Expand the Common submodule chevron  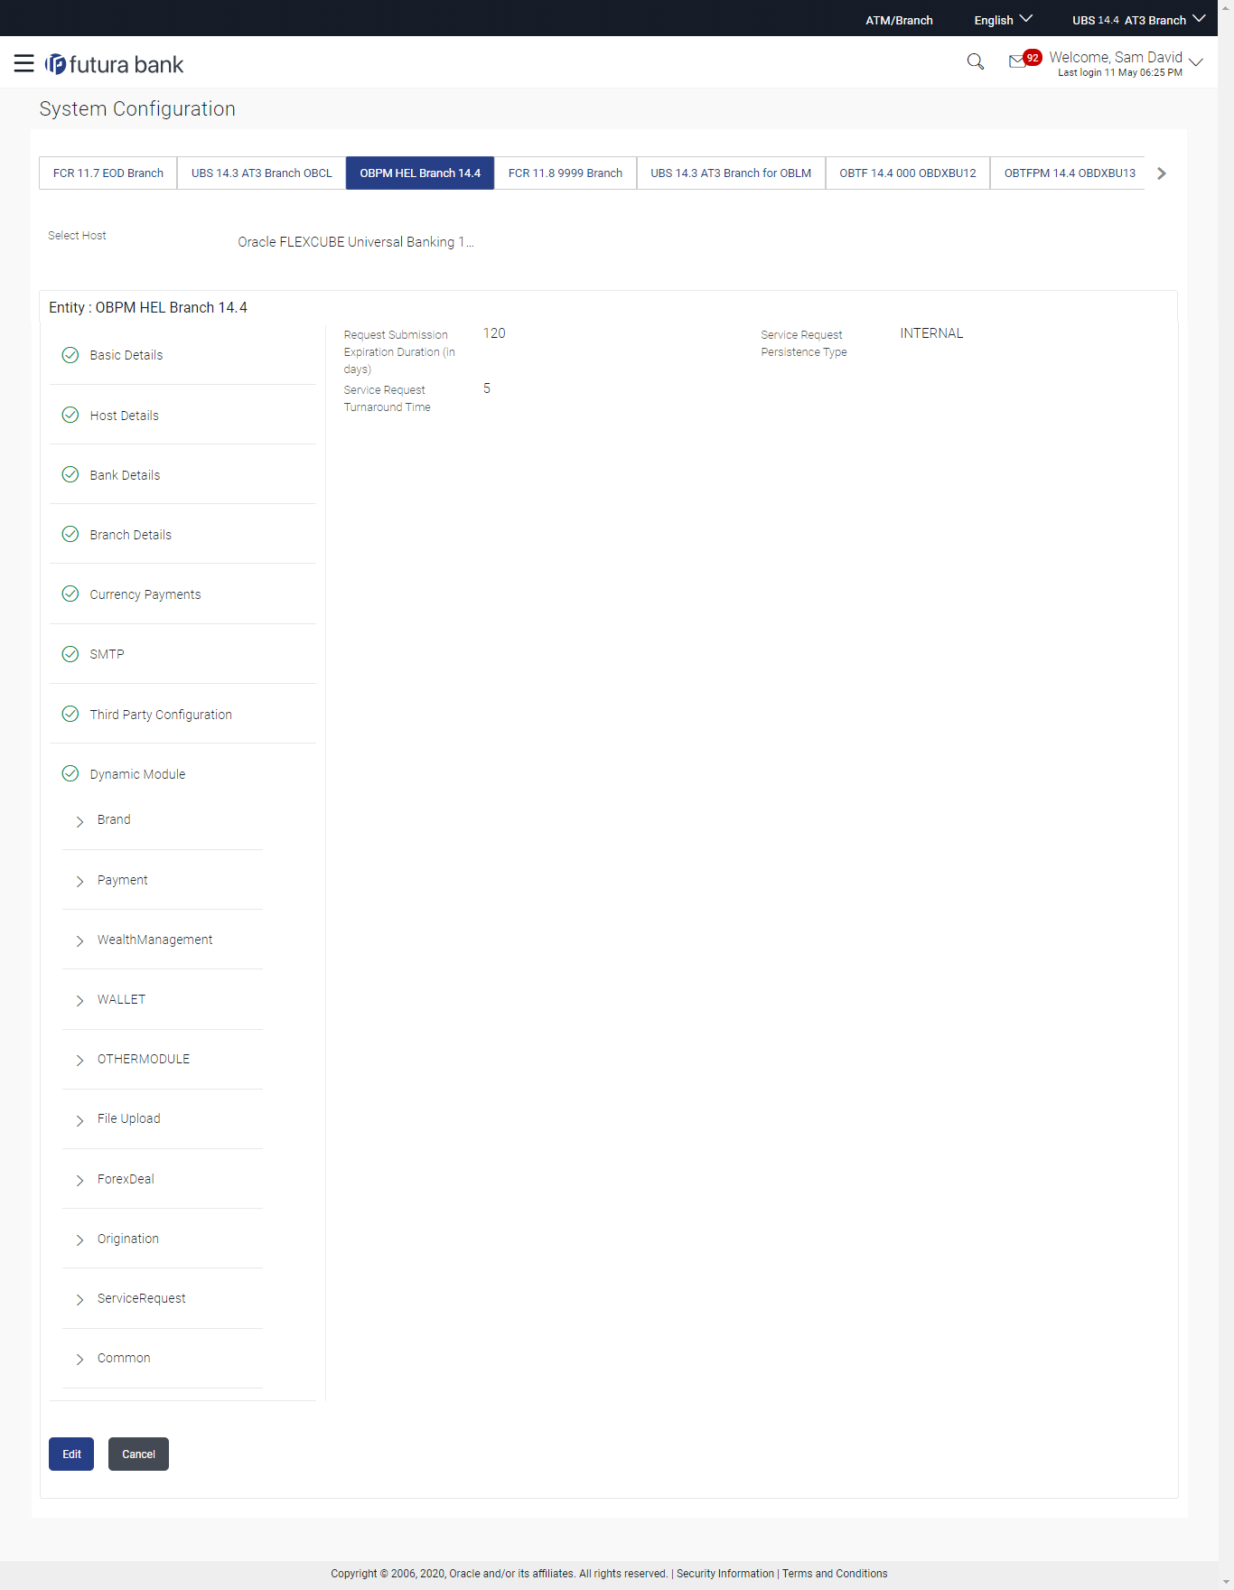(79, 1359)
